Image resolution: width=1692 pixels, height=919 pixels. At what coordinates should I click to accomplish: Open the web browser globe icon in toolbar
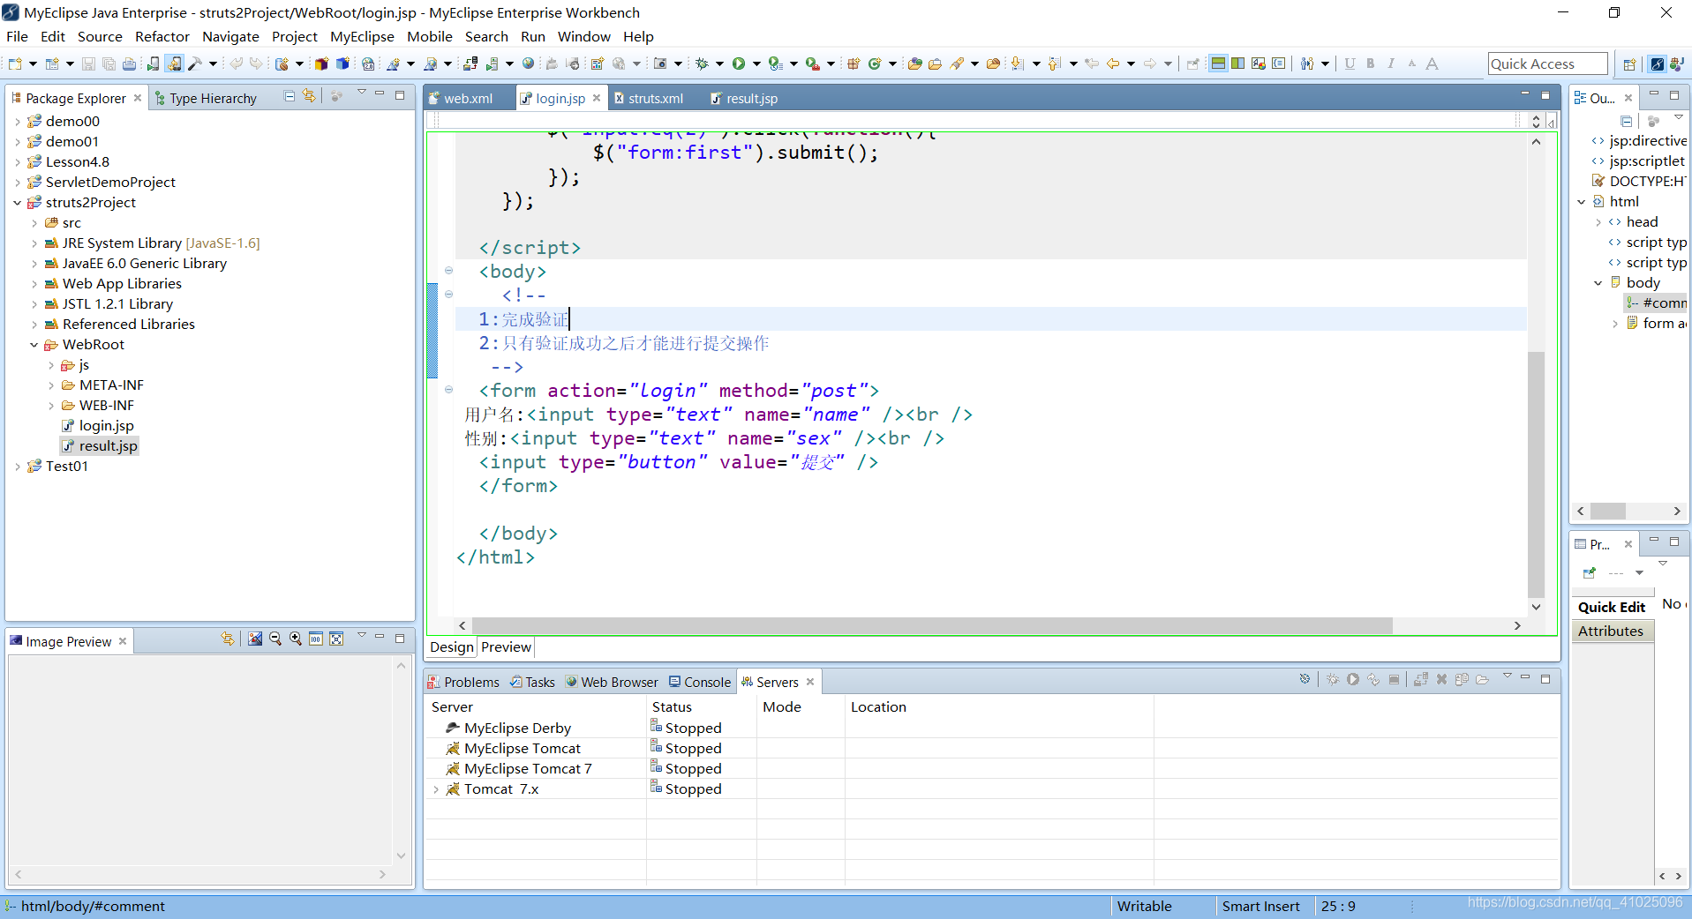click(x=528, y=64)
